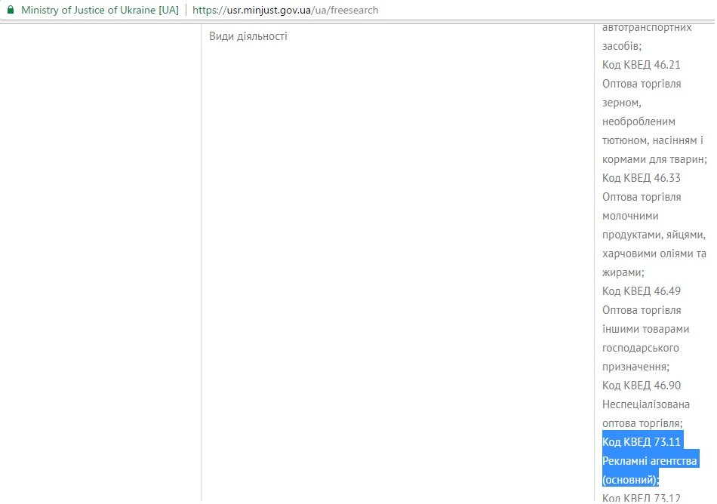This screenshot has width=717, height=504.
Task: Click the 'Неспеціалізована' text line
Action: (645, 404)
